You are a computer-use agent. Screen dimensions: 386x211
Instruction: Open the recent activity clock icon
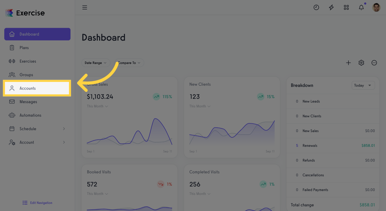316,7
